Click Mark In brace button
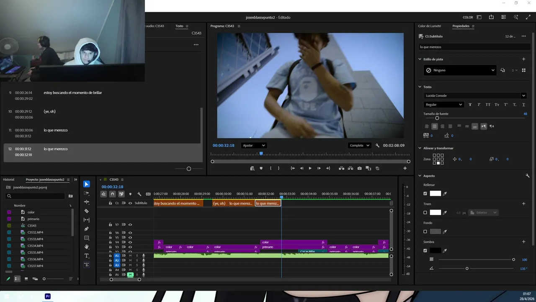The image size is (536, 302). pyautogui.click(x=270, y=168)
